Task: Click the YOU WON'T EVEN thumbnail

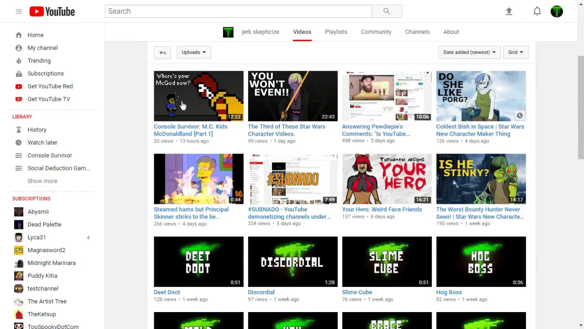Action: pos(292,96)
